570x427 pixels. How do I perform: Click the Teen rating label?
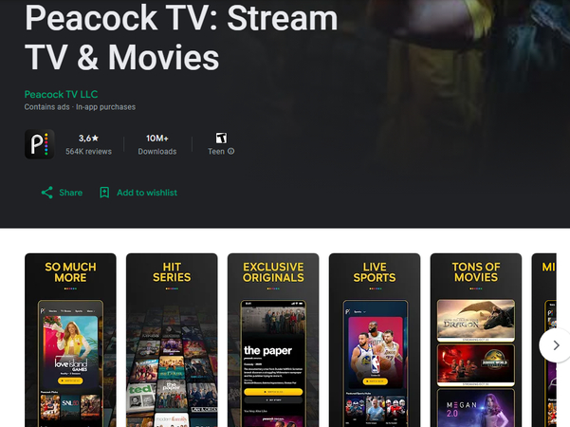click(x=216, y=151)
